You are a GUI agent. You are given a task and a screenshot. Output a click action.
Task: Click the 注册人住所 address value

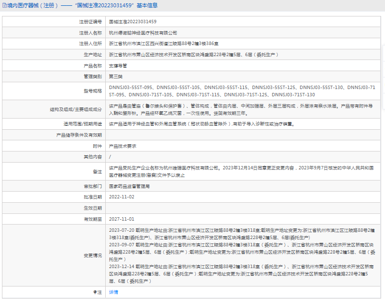click(163, 44)
